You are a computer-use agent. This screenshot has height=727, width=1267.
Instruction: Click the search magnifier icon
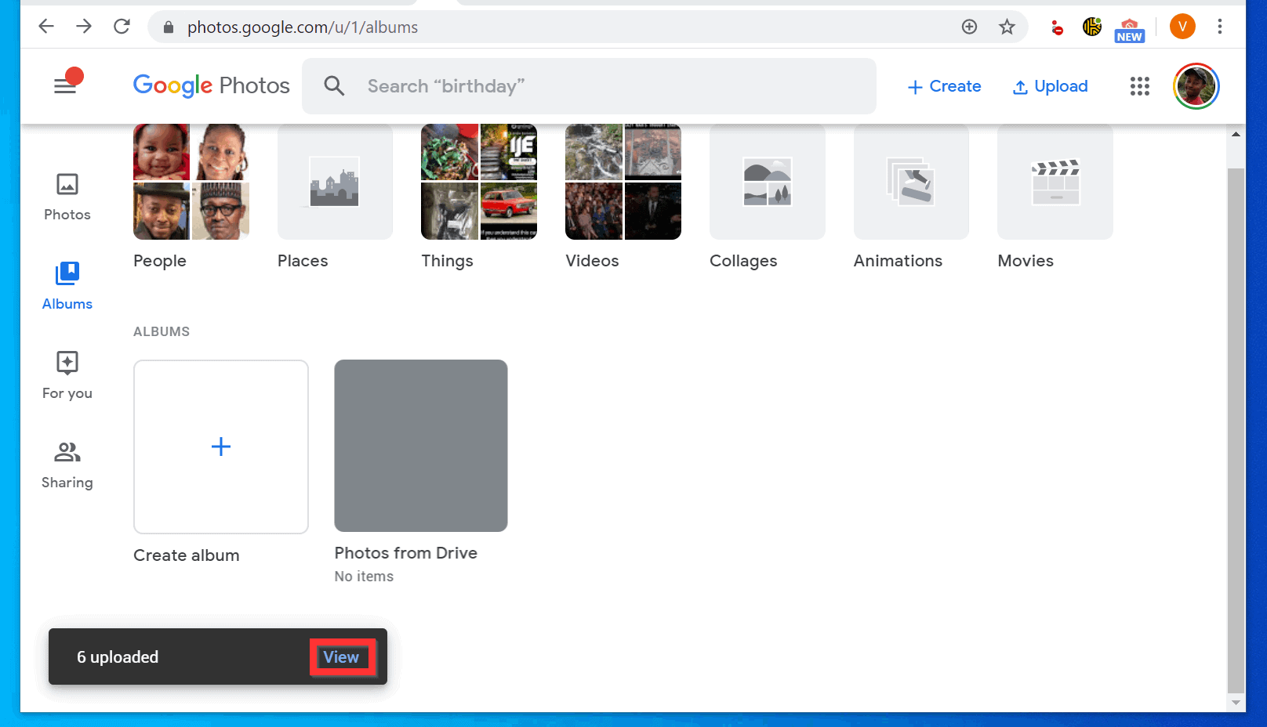click(x=334, y=86)
